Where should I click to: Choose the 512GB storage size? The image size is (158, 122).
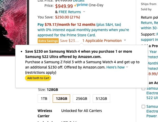[101, 99]
